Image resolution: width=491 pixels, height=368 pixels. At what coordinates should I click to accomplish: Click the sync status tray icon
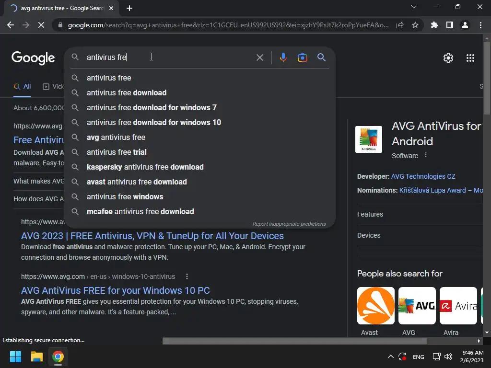(x=402, y=356)
